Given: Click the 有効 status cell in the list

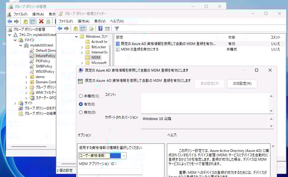Looking at the screenshot, I should (232, 44).
